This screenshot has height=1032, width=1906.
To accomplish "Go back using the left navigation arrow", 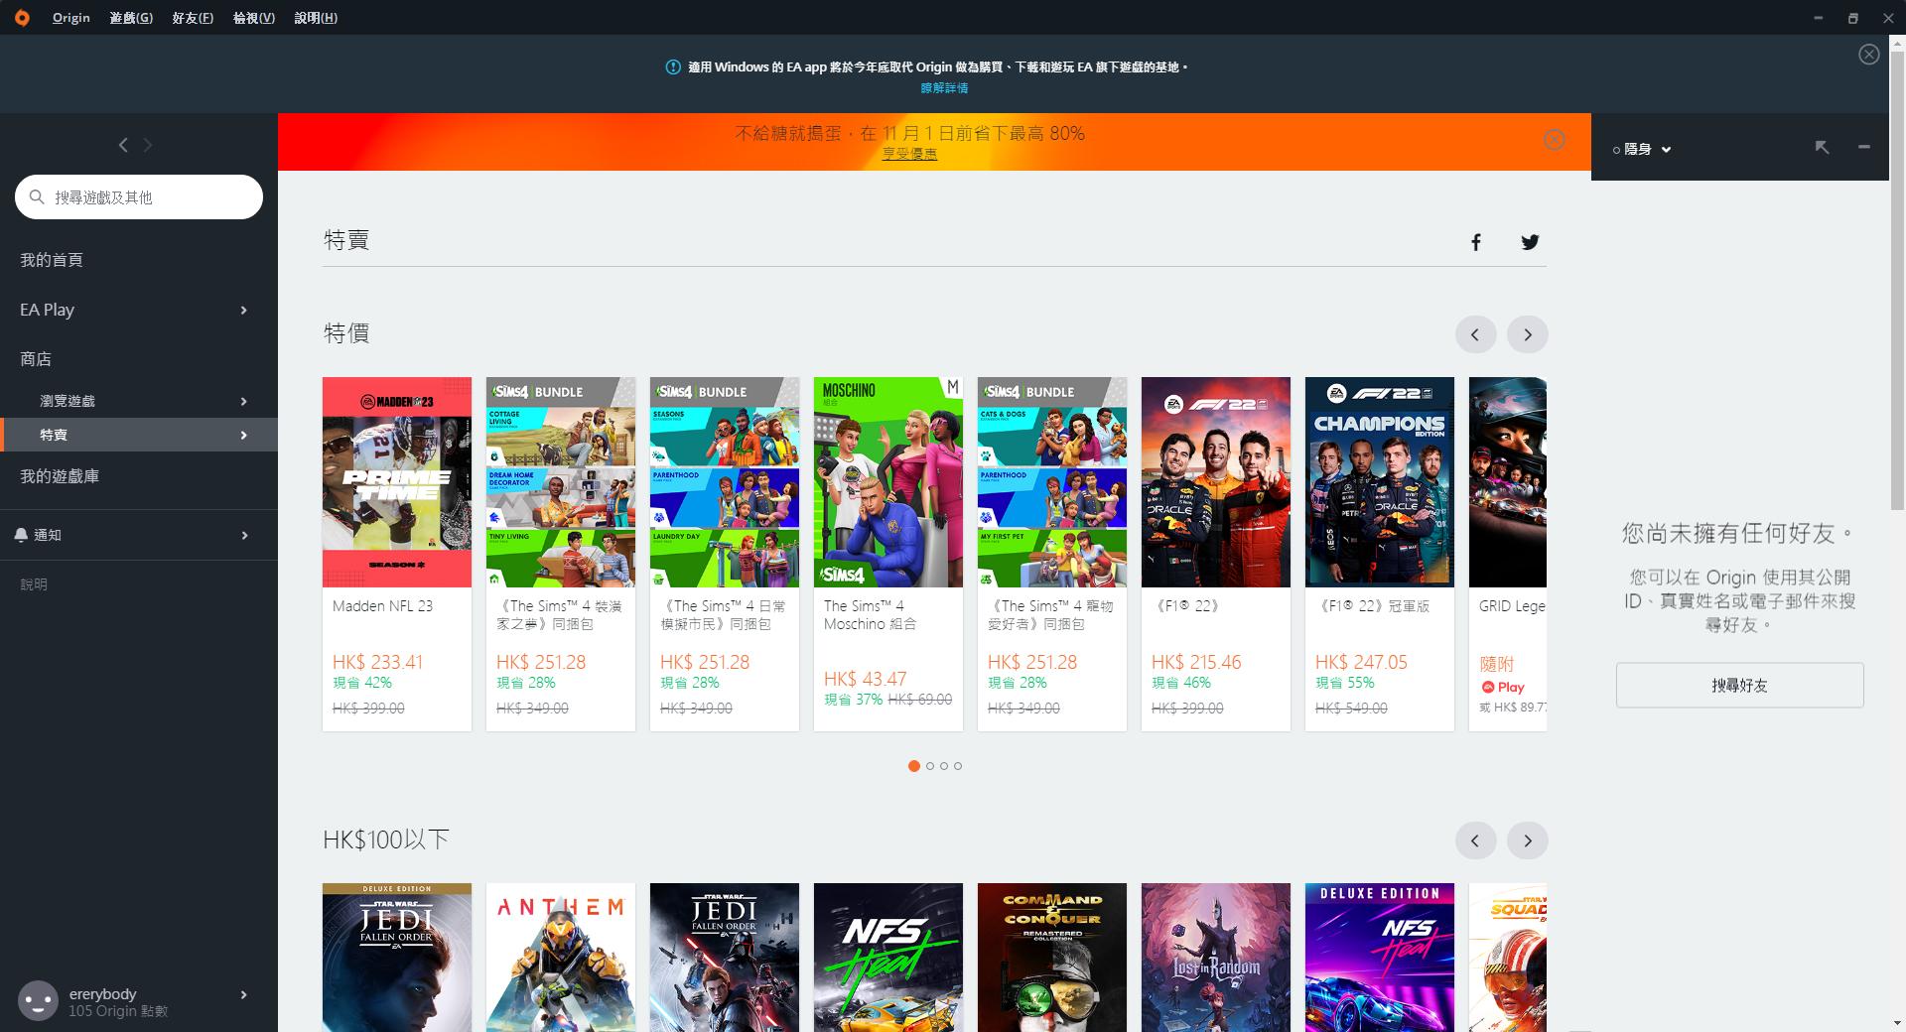I will coord(123,145).
